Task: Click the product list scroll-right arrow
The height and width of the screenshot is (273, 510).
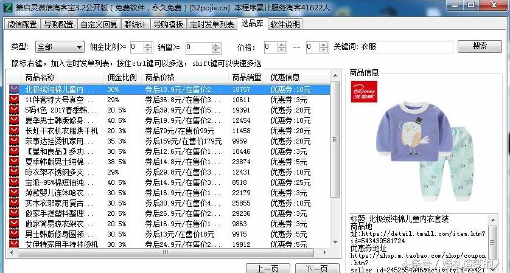Action: pos(324,252)
